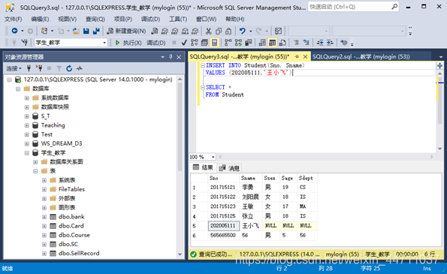Close the Object Explorer panel

tap(179, 57)
